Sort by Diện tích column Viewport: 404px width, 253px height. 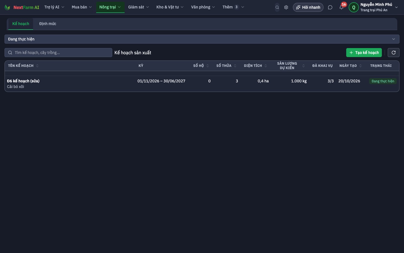click(255, 66)
